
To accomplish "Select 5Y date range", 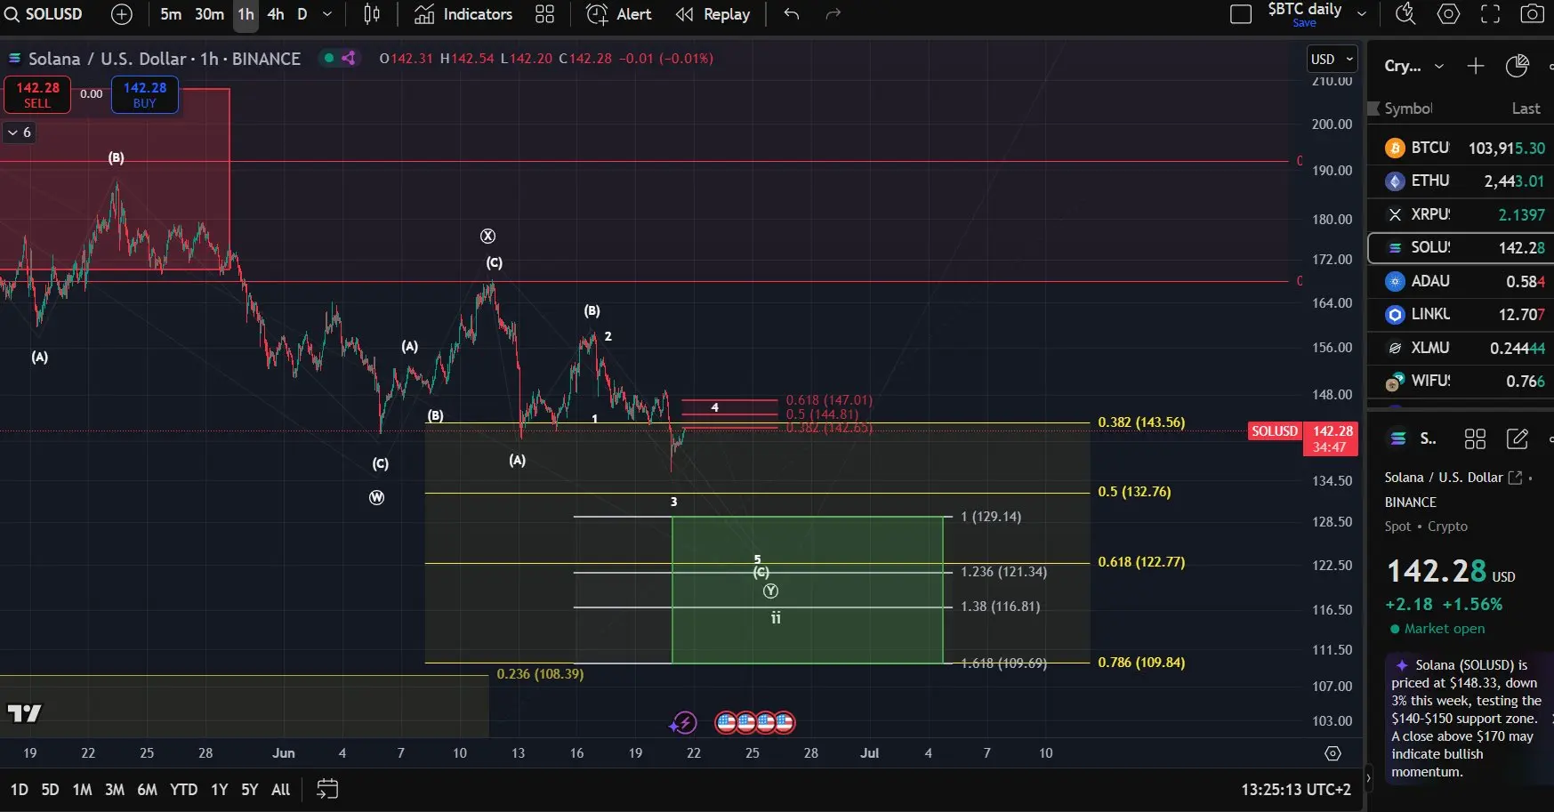I will click(x=249, y=790).
